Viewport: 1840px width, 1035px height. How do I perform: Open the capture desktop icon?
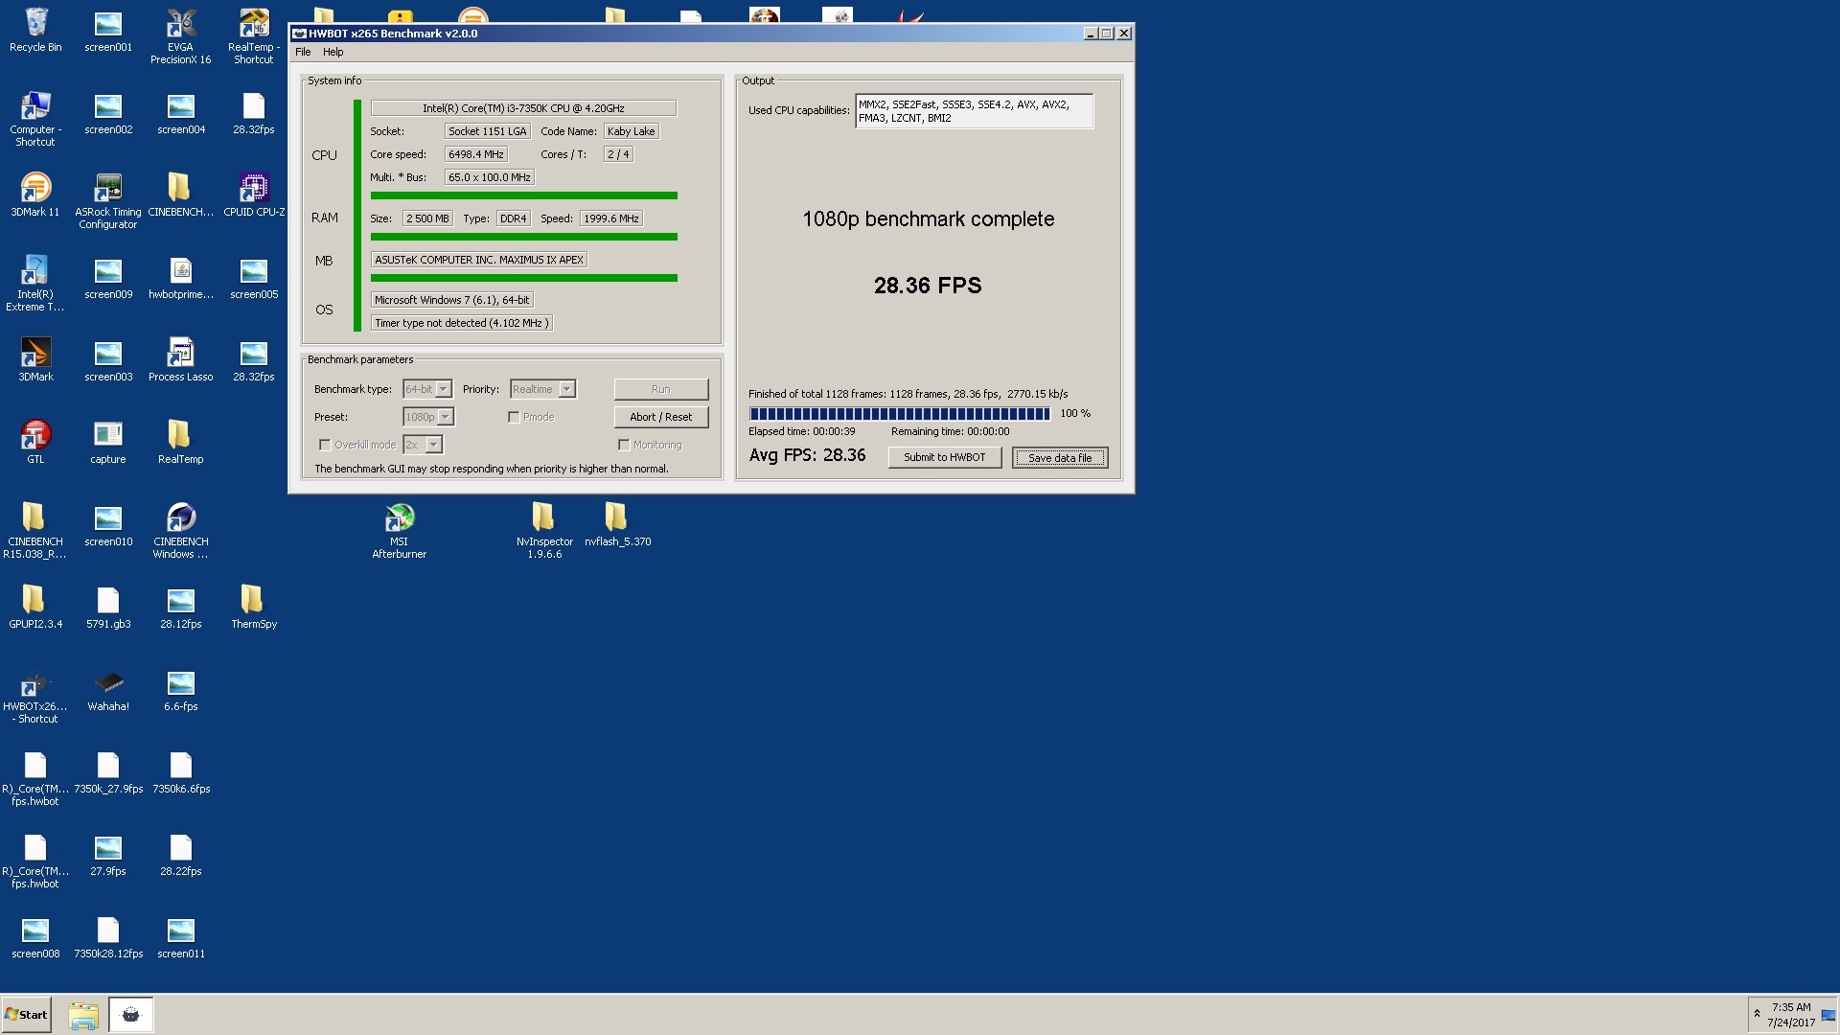108,442
